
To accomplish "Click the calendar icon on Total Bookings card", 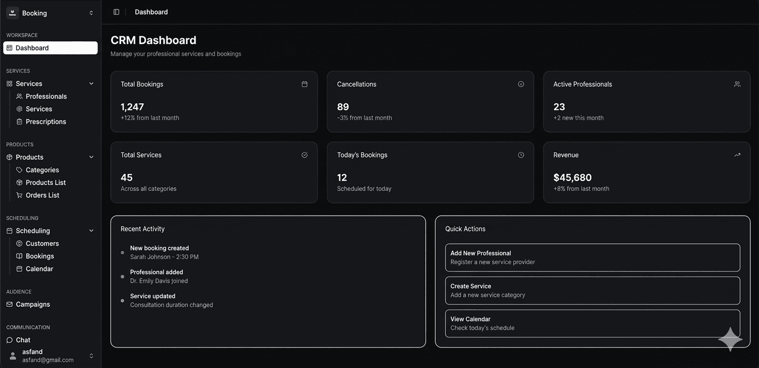I will pyautogui.click(x=304, y=84).
